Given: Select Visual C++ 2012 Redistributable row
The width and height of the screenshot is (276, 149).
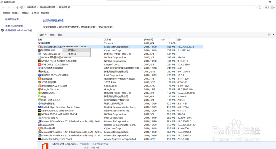Looking at the screenshot, I should (x=120, y=135).
